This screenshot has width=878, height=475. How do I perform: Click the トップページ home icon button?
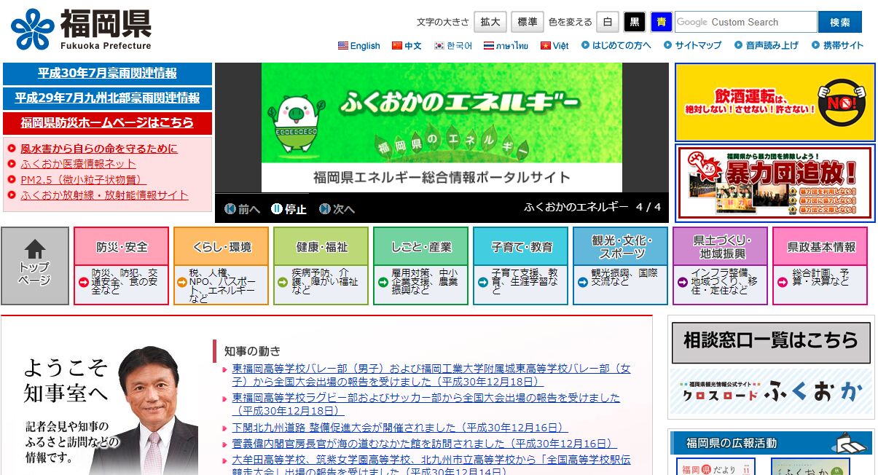(x=35, y=266)
